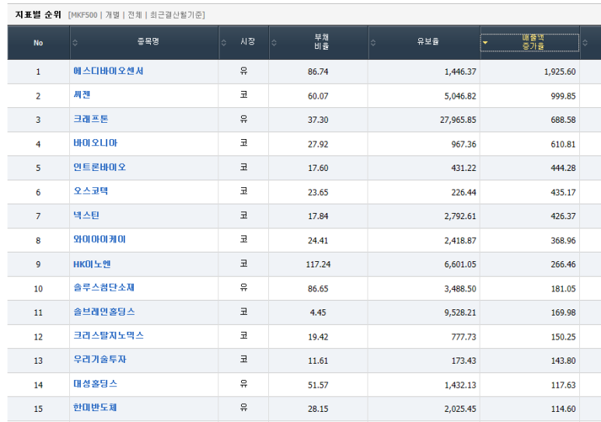Open 씨젠 stock link
Viewport: 601px width, 422px height.
82,95
